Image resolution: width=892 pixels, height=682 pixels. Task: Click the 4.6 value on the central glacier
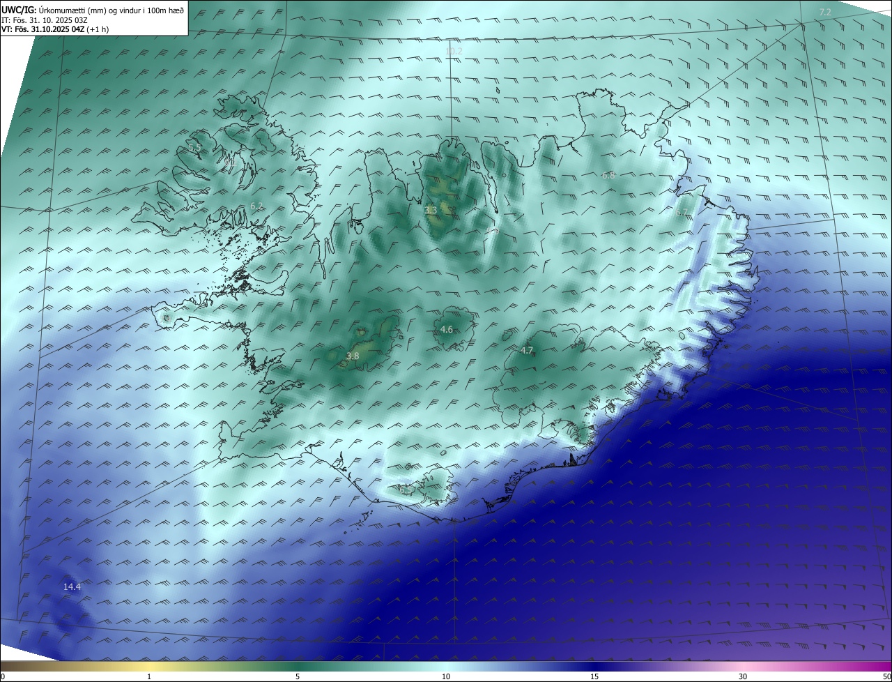[x=447, y=329]
